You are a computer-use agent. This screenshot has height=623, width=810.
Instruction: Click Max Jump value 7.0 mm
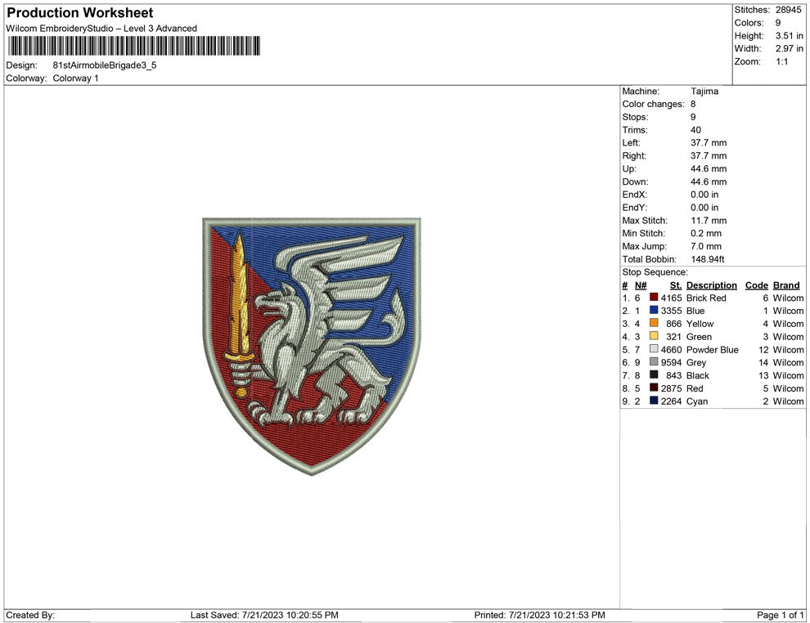[x=706, y=246]
